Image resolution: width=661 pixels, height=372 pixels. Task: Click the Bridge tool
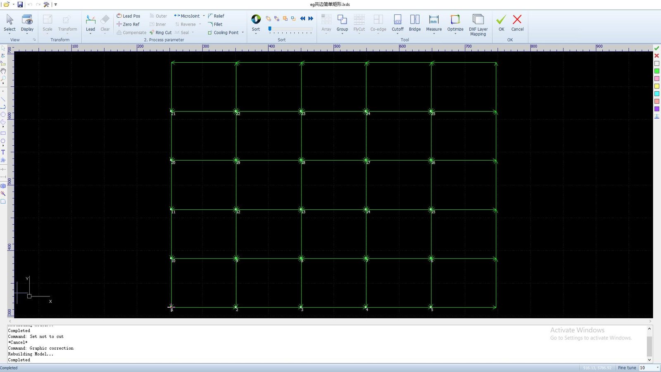point(415,23)
